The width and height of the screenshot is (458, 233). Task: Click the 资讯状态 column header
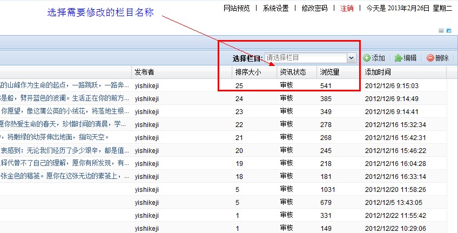click(x=293, y=72)
